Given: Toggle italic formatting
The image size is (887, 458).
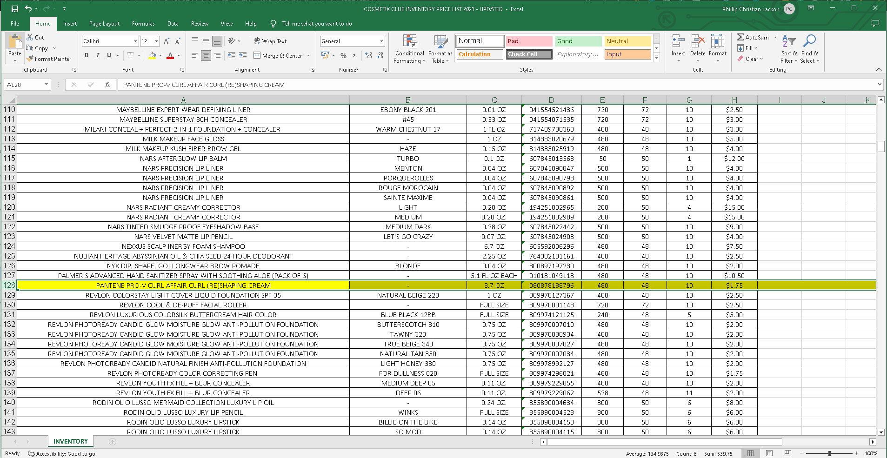Looking at the screenshot, I should [x=98, y=55].
